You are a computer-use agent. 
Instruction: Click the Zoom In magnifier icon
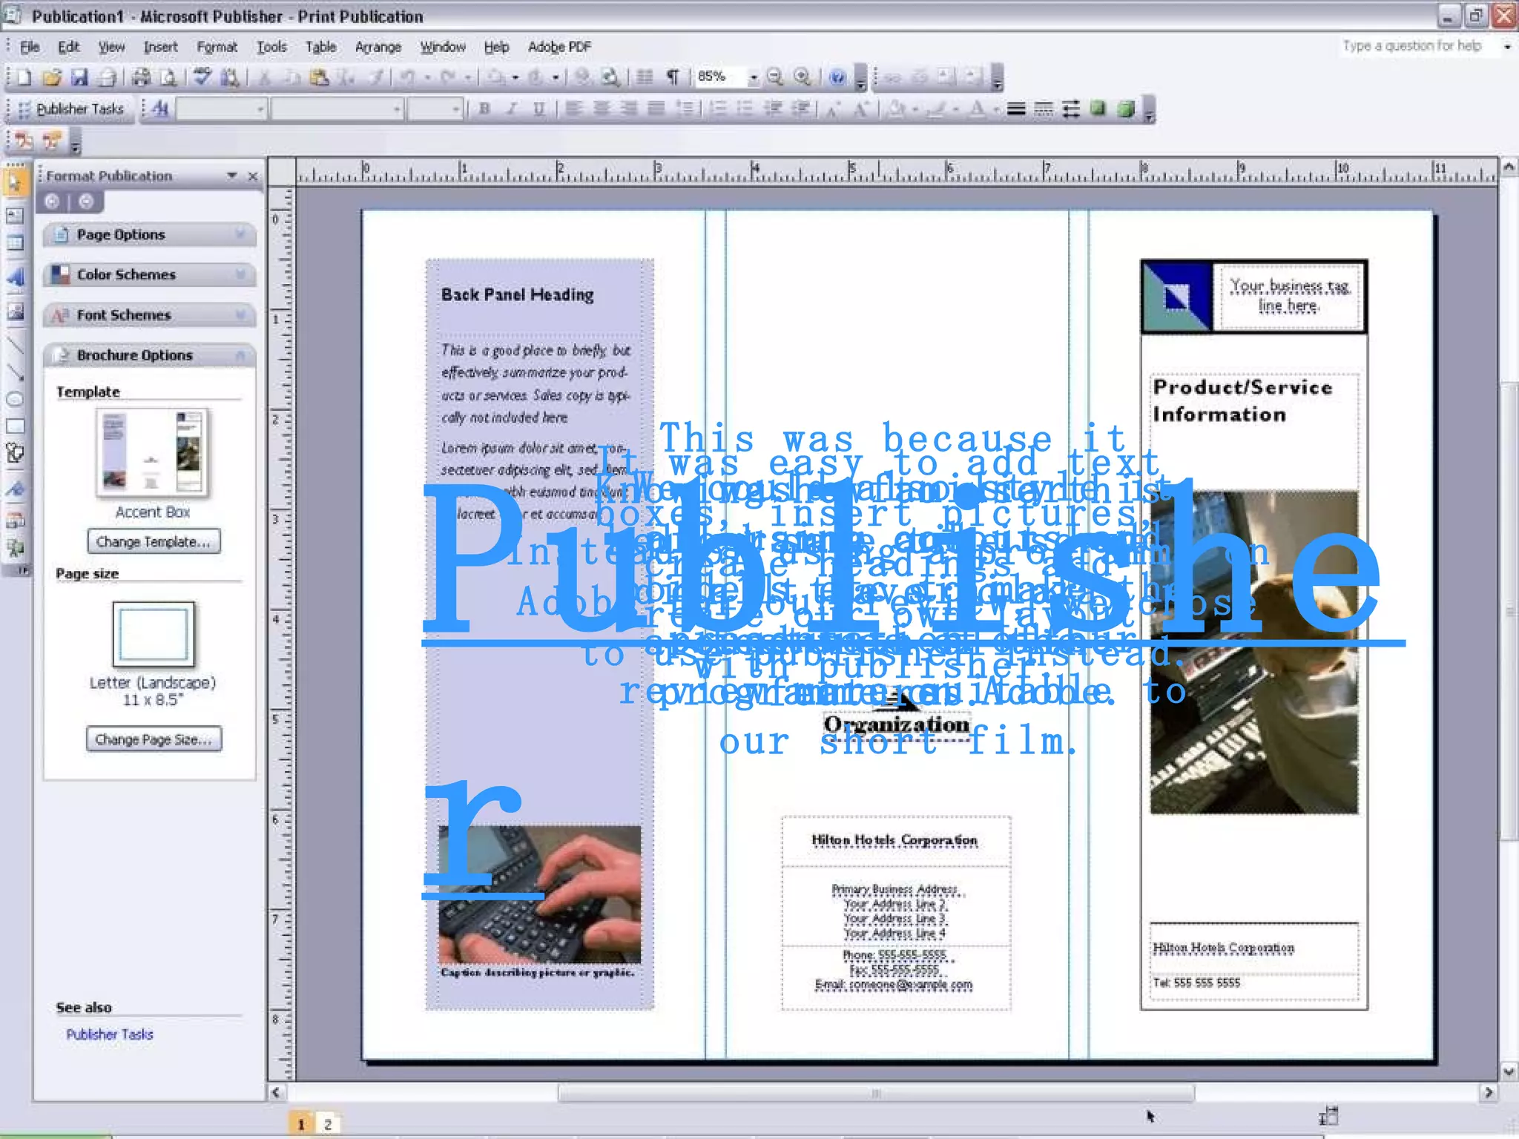[x=802, y=77]
